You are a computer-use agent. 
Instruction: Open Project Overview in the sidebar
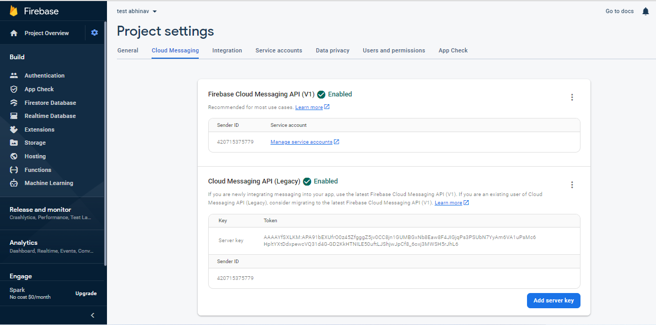click(47, 33)
